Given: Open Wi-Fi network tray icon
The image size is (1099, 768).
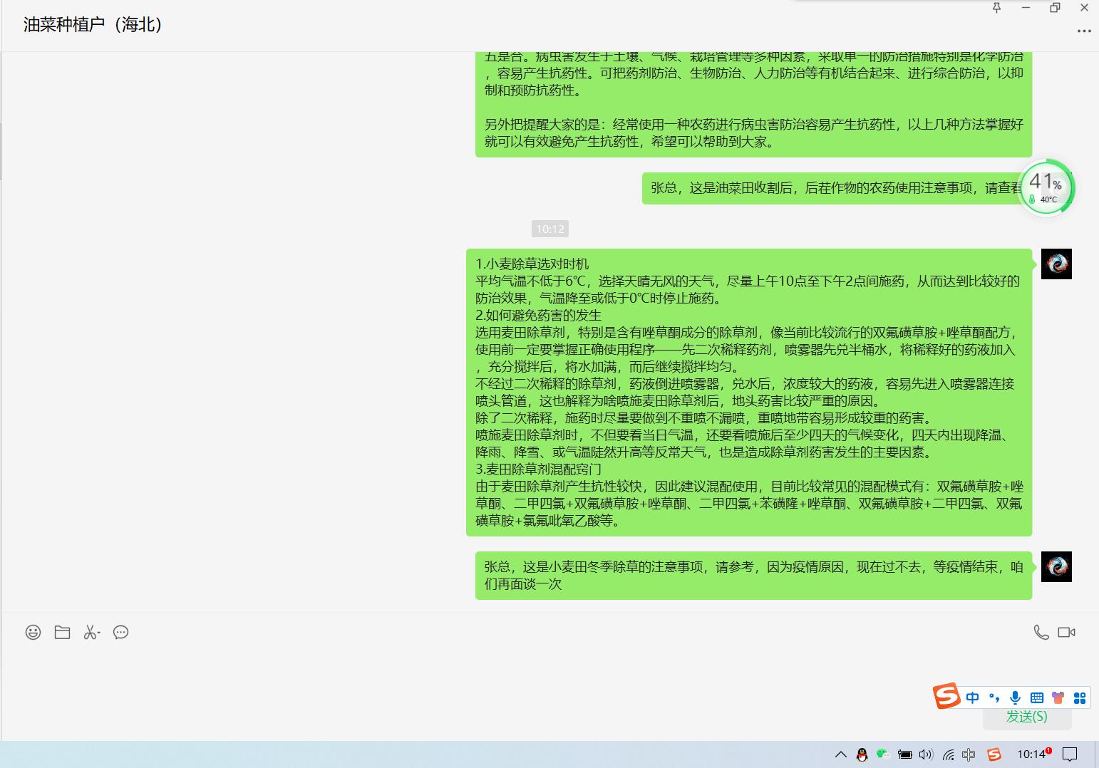Looking at the screenshot, I should [x=948, y=754].
